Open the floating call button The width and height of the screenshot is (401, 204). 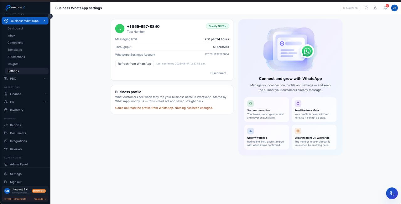tap(392, 193)
